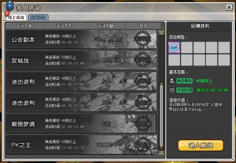The image size is (236, 163).
Task: Close the 多人活动 window
Action: click(229, 7)
